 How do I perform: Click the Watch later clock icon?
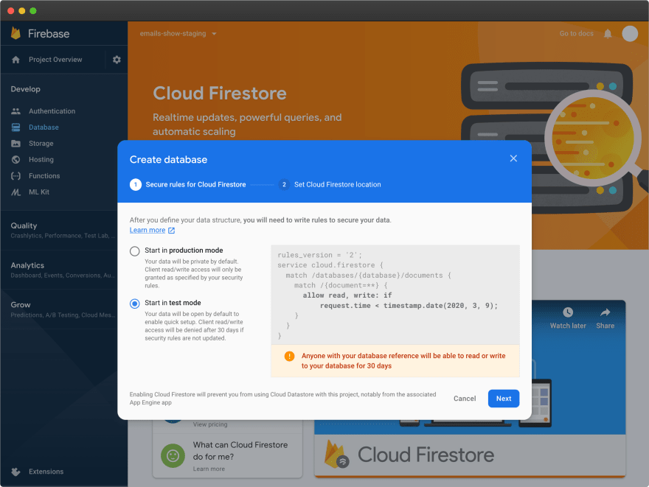[x=568, y=312]
